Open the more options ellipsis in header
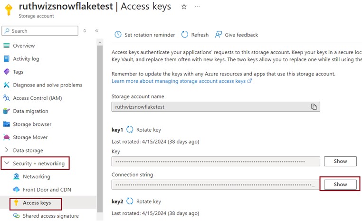Screen dimensions: 362x221 tap(198, 7)
